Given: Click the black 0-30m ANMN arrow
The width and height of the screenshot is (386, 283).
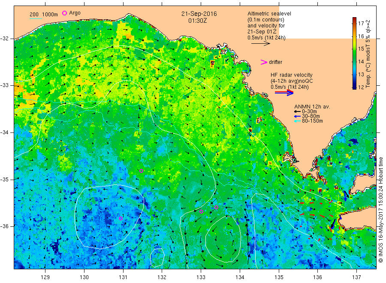Looking at the screenshot, I should tap(297, 112).
